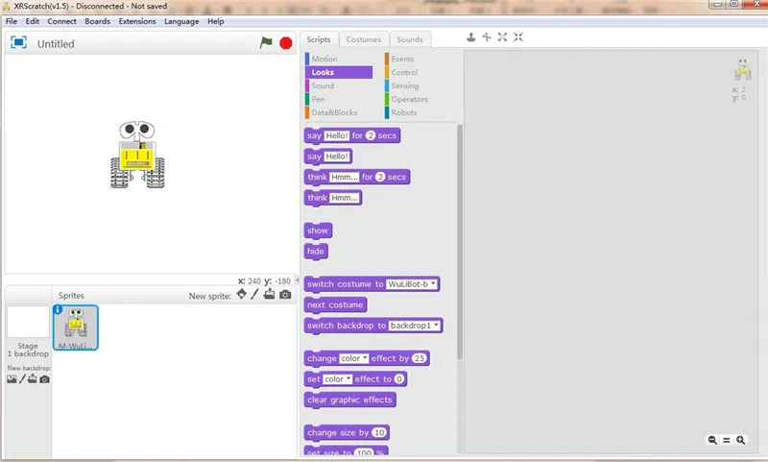Select the Shrink sprite tool
The image size is (768, 462).
pyautogui.click(x=518, y=37)
